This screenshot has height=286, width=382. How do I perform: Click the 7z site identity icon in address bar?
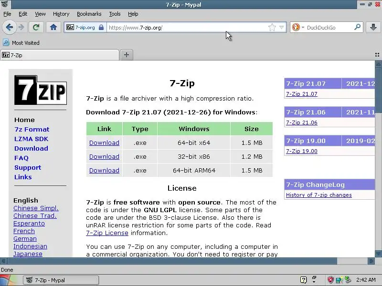pos(70,27)
